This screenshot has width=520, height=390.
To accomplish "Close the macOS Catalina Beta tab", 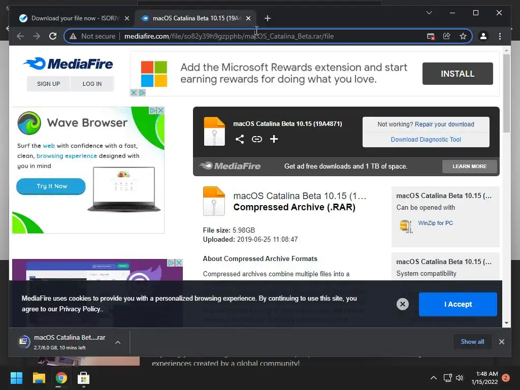I will 248,18.
